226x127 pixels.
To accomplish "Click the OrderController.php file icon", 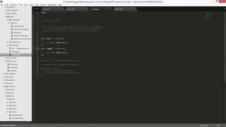I will 12,36.
